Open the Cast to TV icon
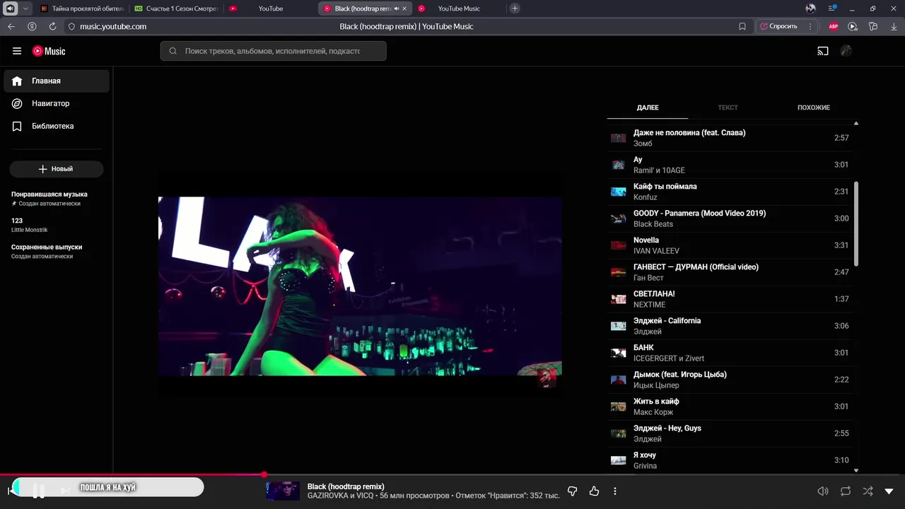Screen dimensions: 905x509 [823, 51]
